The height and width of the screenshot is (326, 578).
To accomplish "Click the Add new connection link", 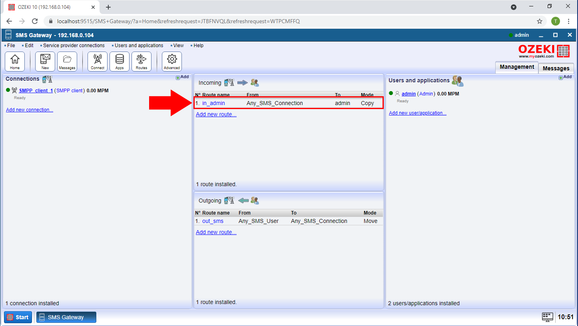I will coord(30,110).
